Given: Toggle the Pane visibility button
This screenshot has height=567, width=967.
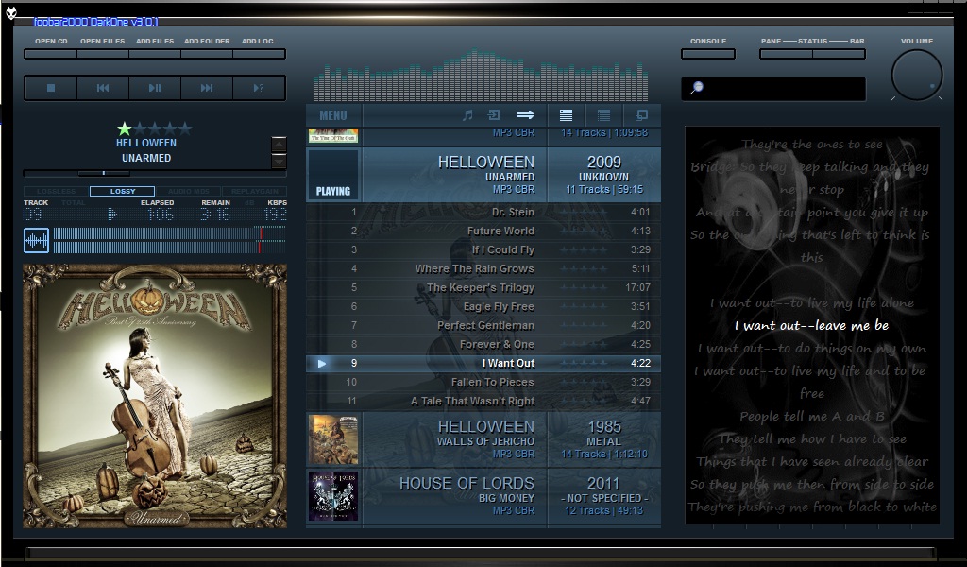Looking at the screenshot, I should 787,54.
